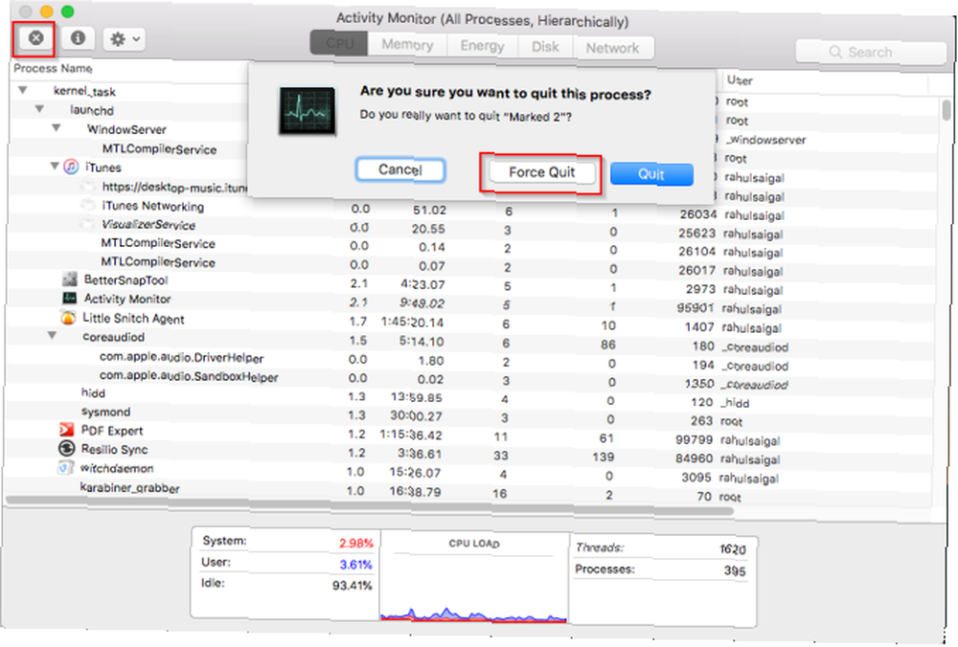This screenshot has height=647, width=958.
Task: Switch to the CPU tab
Action: coord(339,43)
